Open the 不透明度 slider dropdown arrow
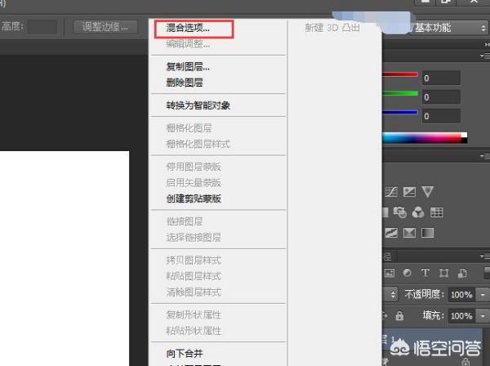The width and height of the screenshot is (490, 366). coord(483,295)
